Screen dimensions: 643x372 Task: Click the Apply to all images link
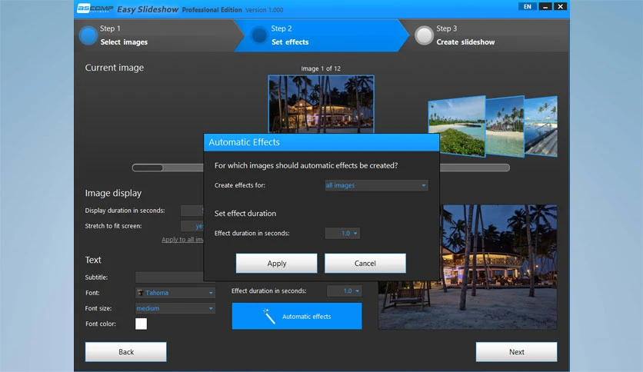pyautogui.click(x=182, y=240)
